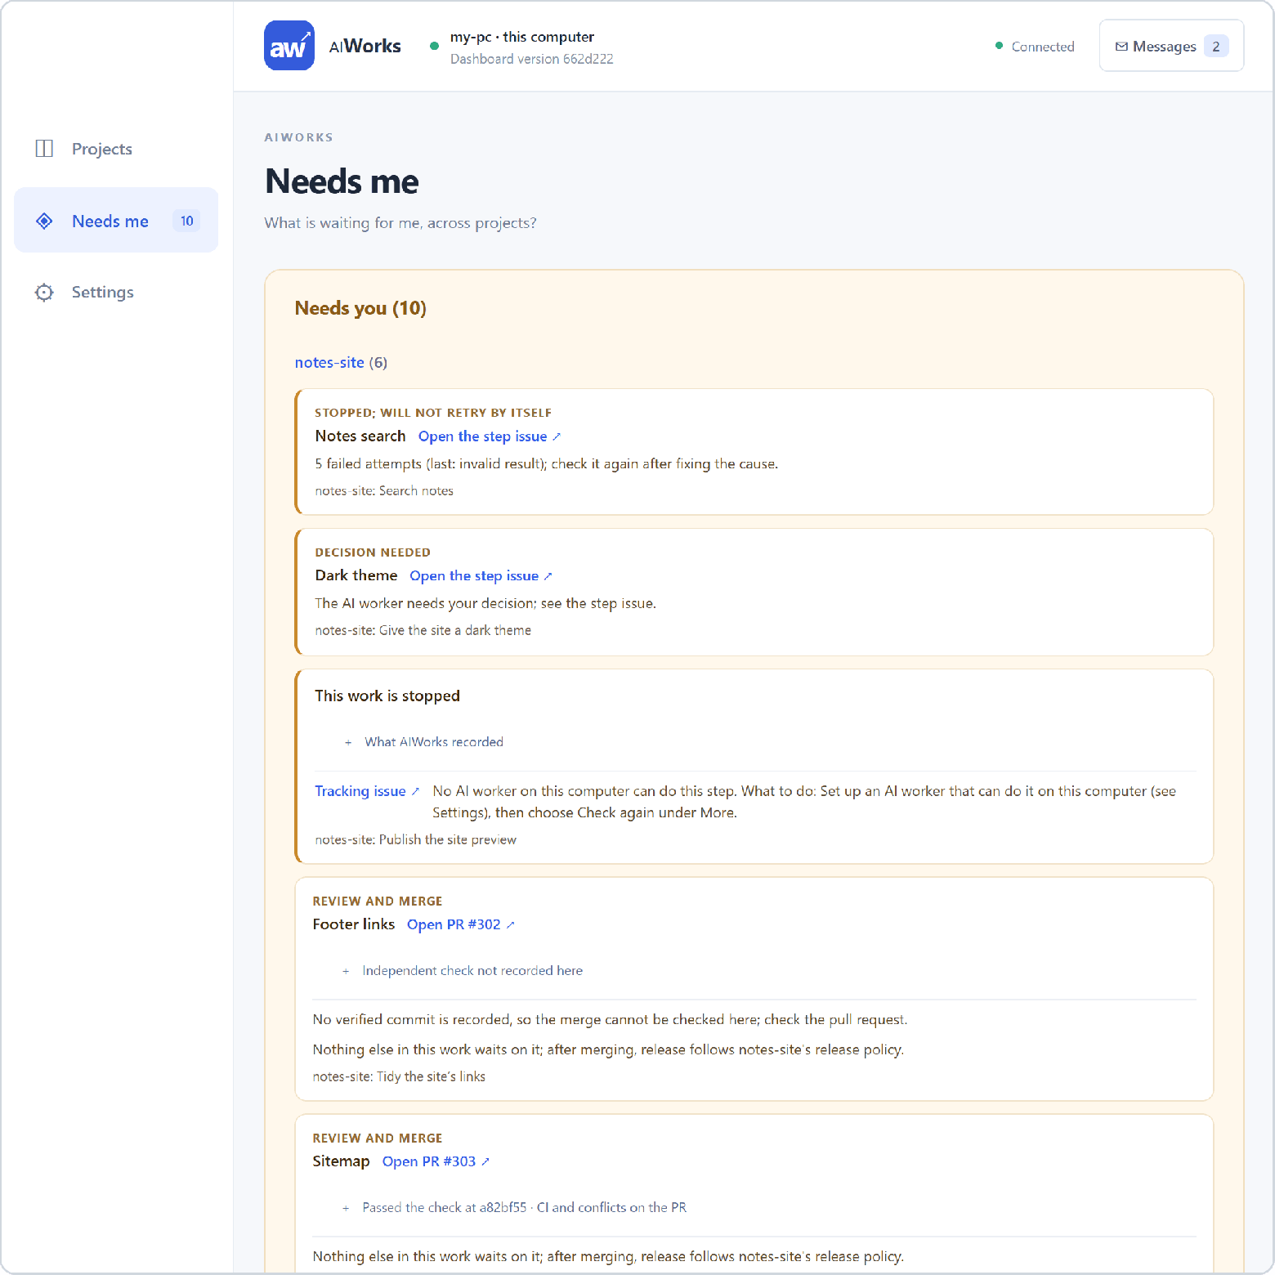The image size is (1275, 1275).
Task: Click external-link arrow after Open PR #303
Action: pyautogui.click(x=485, y=1162)
